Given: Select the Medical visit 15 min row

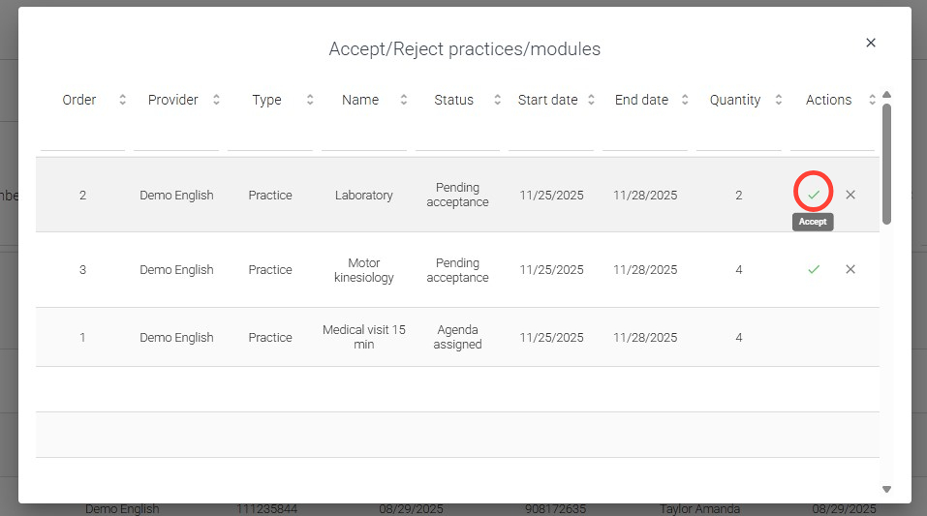Looking at the screenshot, I should tap(364, 337).
